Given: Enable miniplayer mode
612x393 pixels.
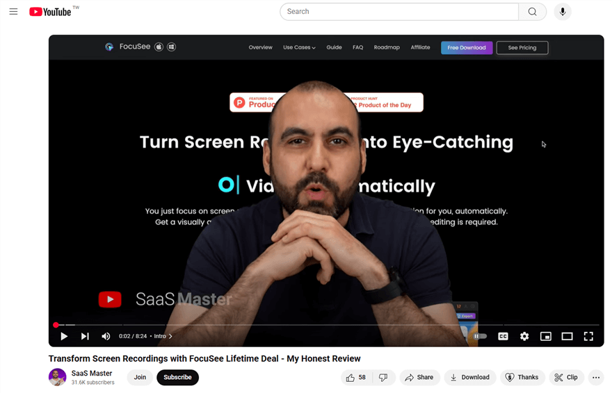Looking at the screenshot, I should click(546, 336).
